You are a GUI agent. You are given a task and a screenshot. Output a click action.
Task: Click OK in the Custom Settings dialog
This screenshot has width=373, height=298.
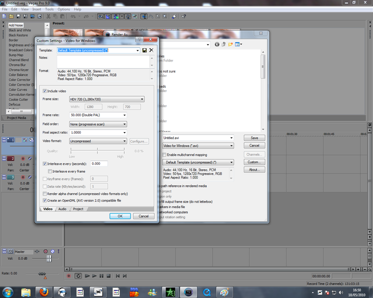120,216
